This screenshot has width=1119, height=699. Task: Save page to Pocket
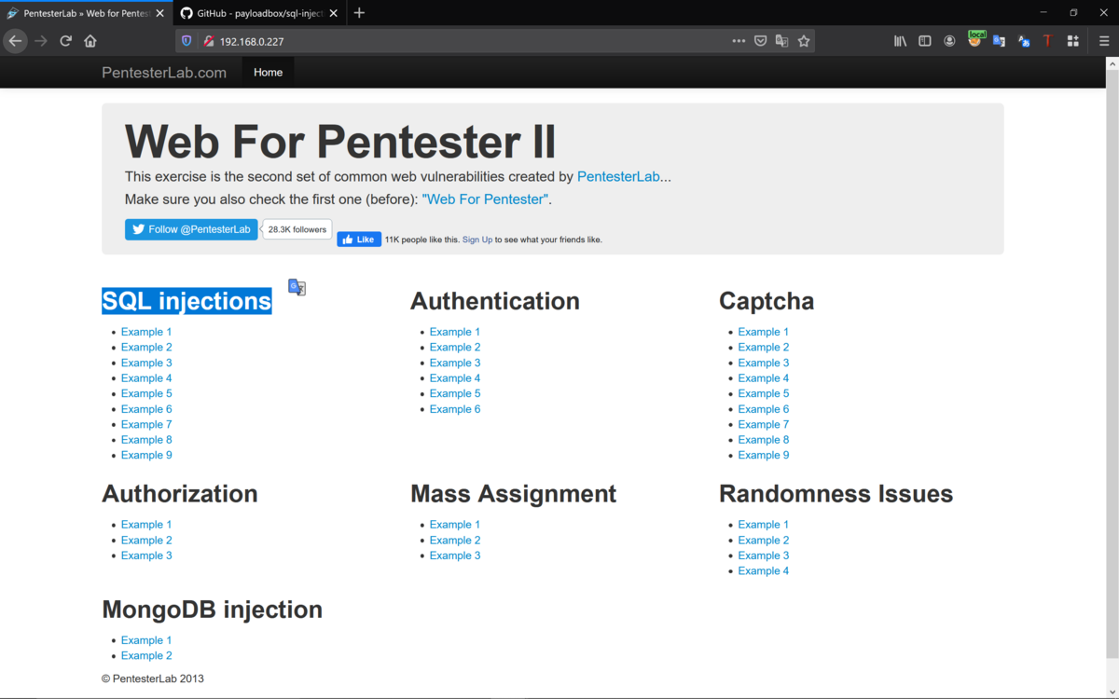coord(761,41)
